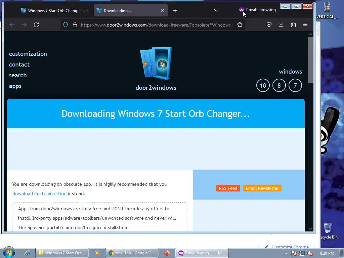Select the Windows 10 circle

(x=263, y=85)
